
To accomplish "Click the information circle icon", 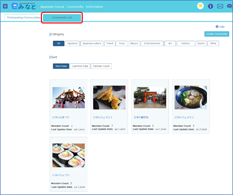I will click(x=211, y=6).
